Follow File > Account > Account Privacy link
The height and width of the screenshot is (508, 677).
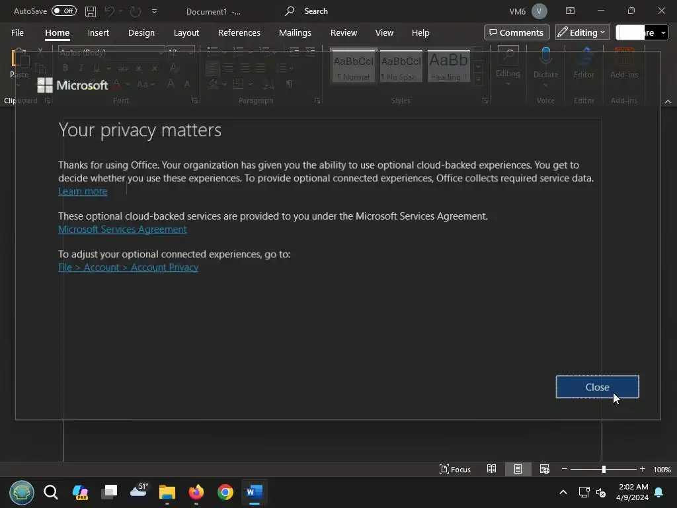click(128, 267)
